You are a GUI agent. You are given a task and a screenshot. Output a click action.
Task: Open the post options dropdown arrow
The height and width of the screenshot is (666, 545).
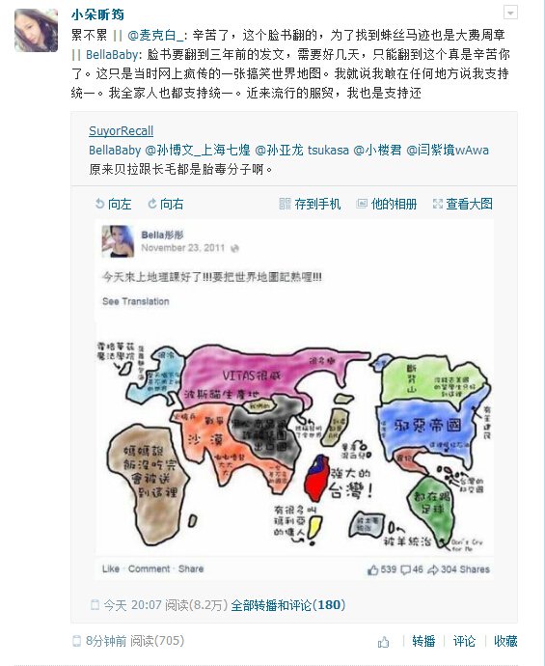510,13
